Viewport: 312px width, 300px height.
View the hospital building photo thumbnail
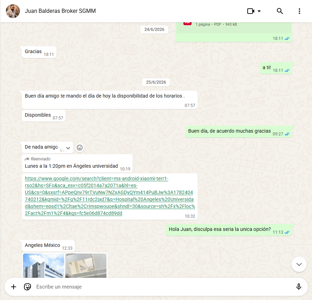pyautogui.click(x=43, y=265)
